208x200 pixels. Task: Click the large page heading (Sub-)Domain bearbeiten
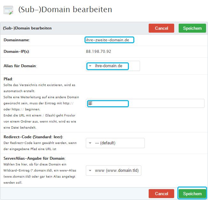coord(65,10)
